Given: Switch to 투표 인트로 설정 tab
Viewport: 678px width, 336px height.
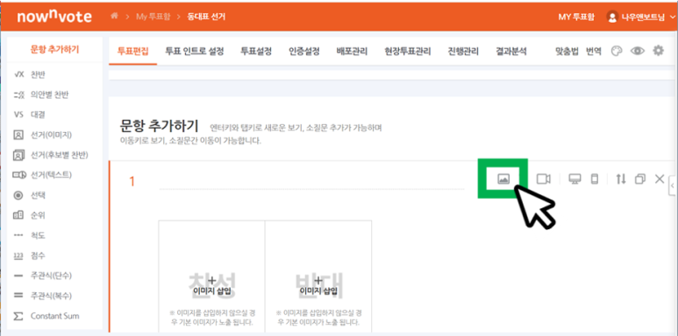Looking at the screenshot, I should pyautogui.click(x=195, y=52).
